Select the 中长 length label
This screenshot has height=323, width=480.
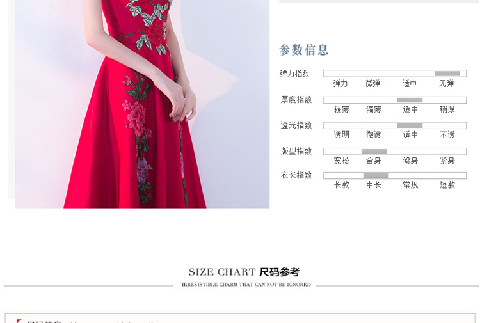pos(374,185)
